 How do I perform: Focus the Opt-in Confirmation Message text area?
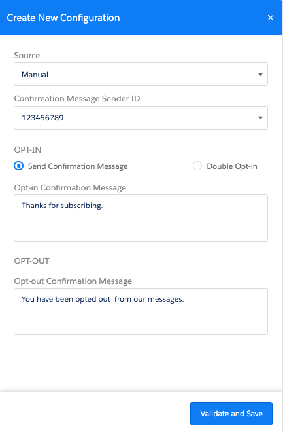coord(141,218)
